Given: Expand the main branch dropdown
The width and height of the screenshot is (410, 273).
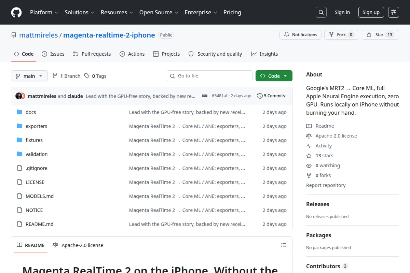Looking at the screenshot, I should 29,76.
